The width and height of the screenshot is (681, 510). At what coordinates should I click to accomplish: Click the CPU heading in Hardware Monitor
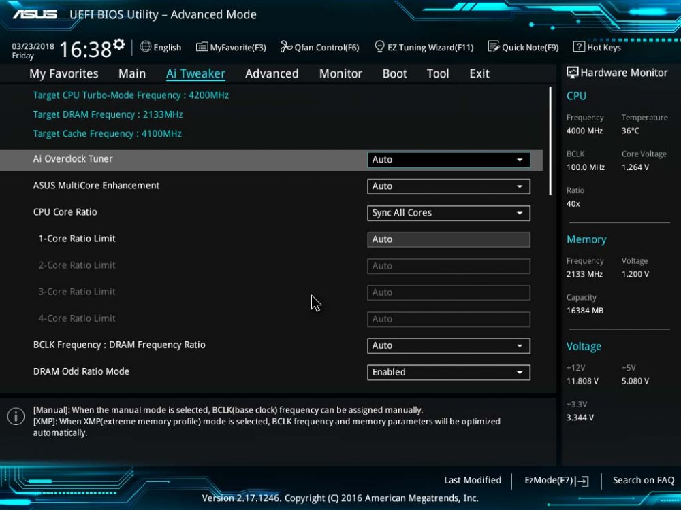point(576,96)
